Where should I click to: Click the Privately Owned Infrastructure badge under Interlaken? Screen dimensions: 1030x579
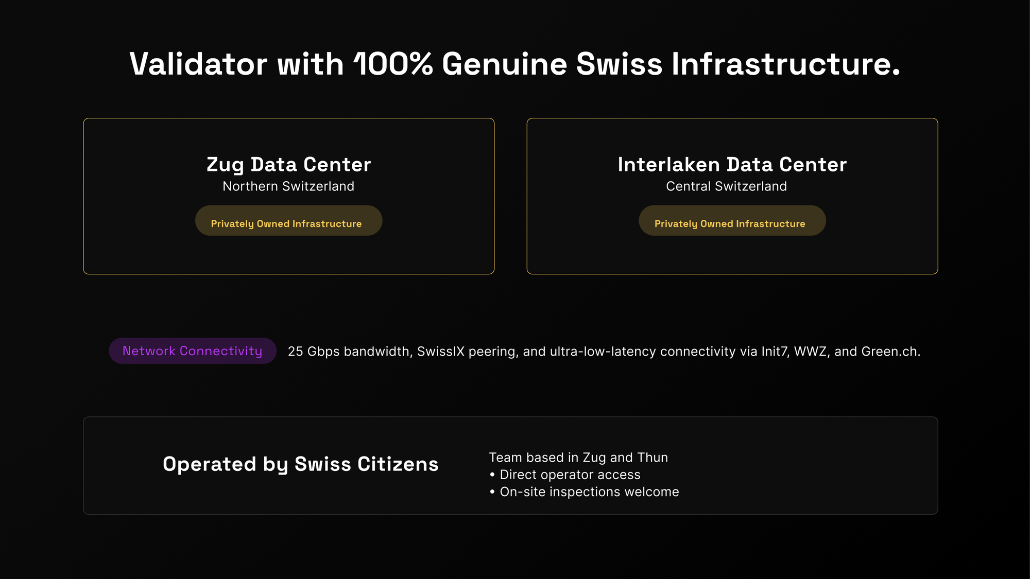[732, 220]
